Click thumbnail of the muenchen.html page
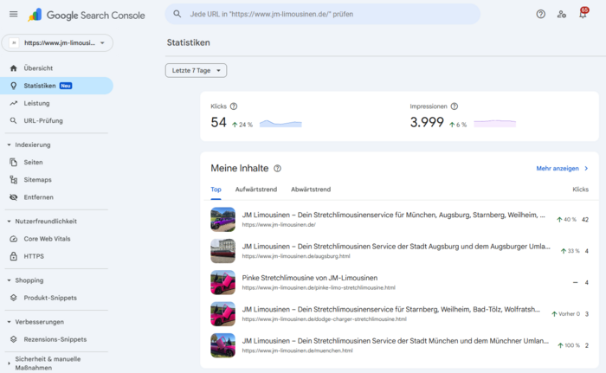 click(x=223, y=345)
